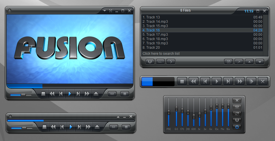Select highlighted 4. Track 16 in playlist
This screenshot has width=275, height=141.
click(202, 30)
